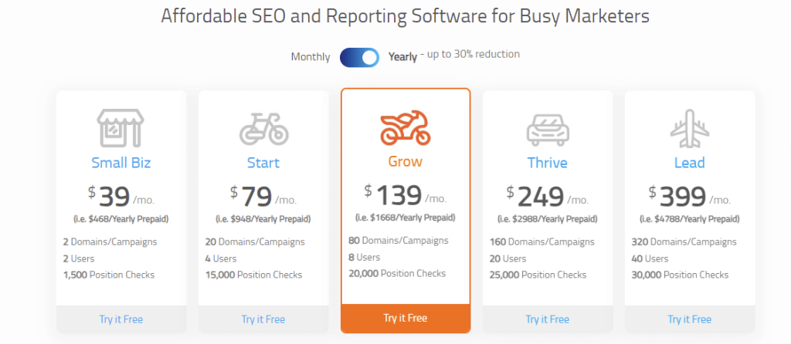The image size is (791, 344).
Task: Click the Small Biz shop icon
Action: 121,127
